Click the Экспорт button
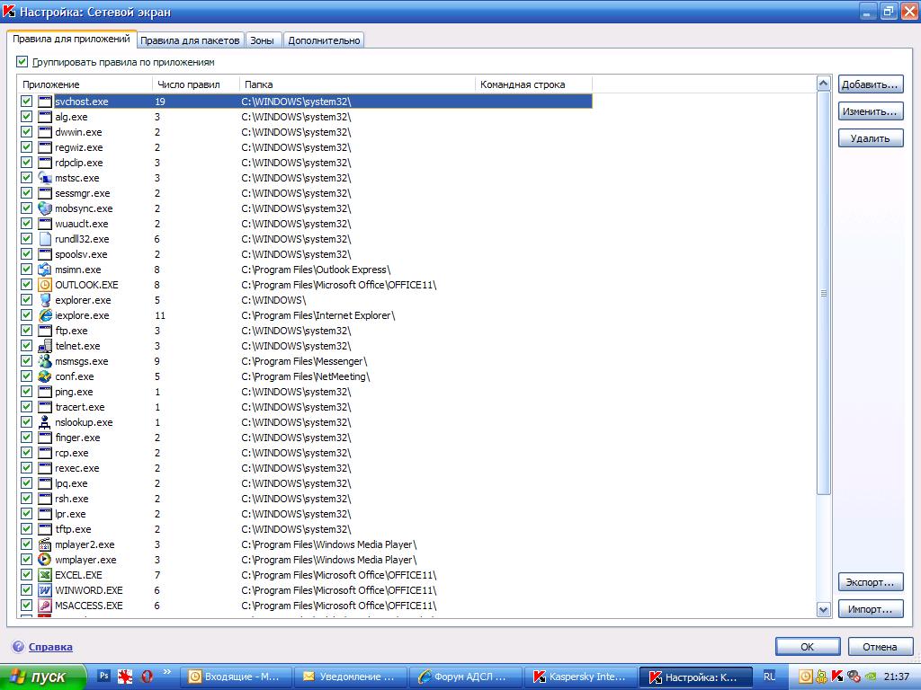Screen dimensions: 921x690 (x=870, y=582)
